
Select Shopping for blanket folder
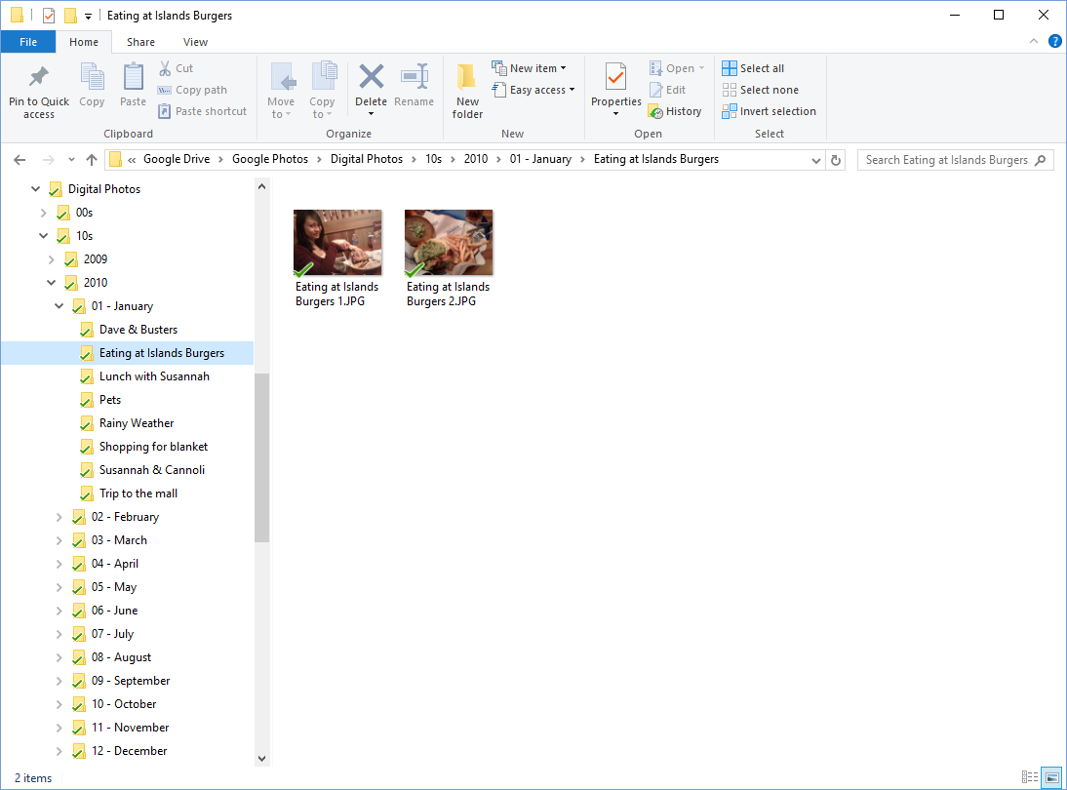(153, 447)
